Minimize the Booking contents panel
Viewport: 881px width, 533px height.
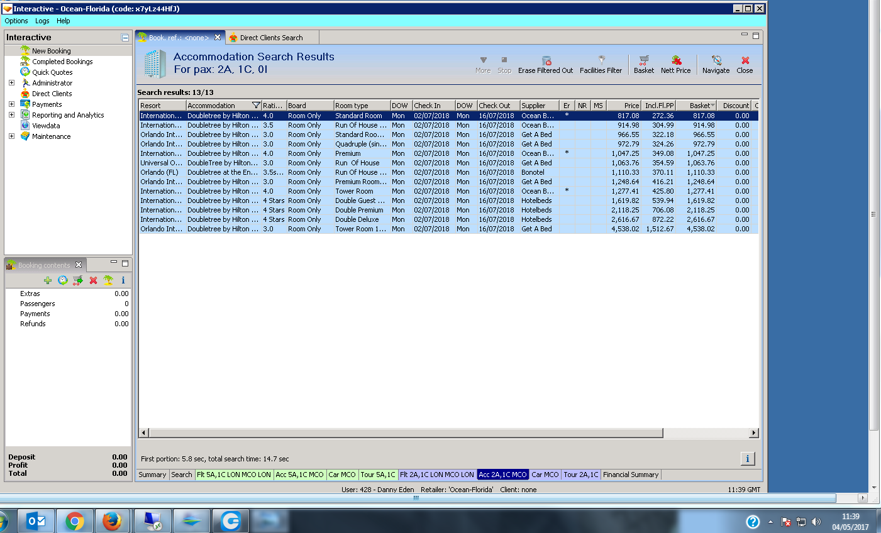(114, 263)
